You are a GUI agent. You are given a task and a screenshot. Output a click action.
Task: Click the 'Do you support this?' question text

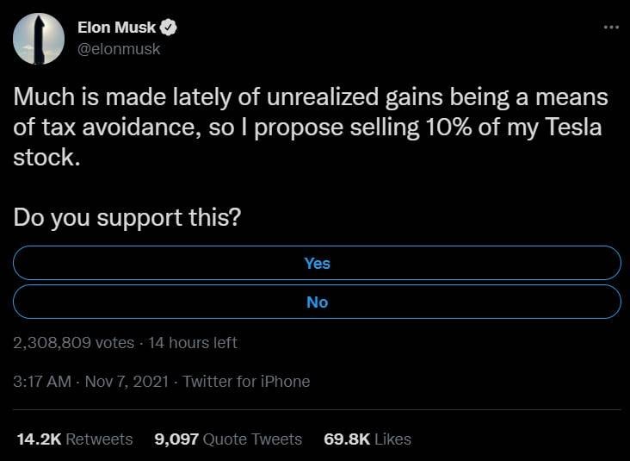(127, 218)
